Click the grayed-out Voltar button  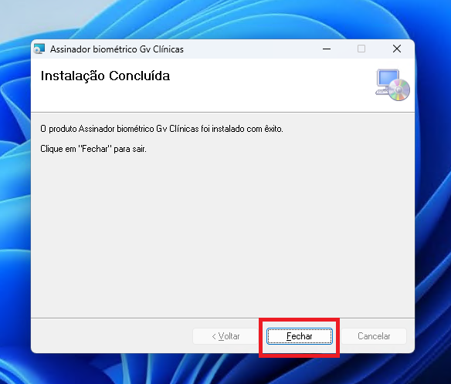click(225, 336)
